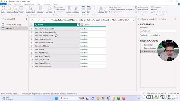Open Text Analytics
Screen dimensions: 180x101
coord(156,7)
